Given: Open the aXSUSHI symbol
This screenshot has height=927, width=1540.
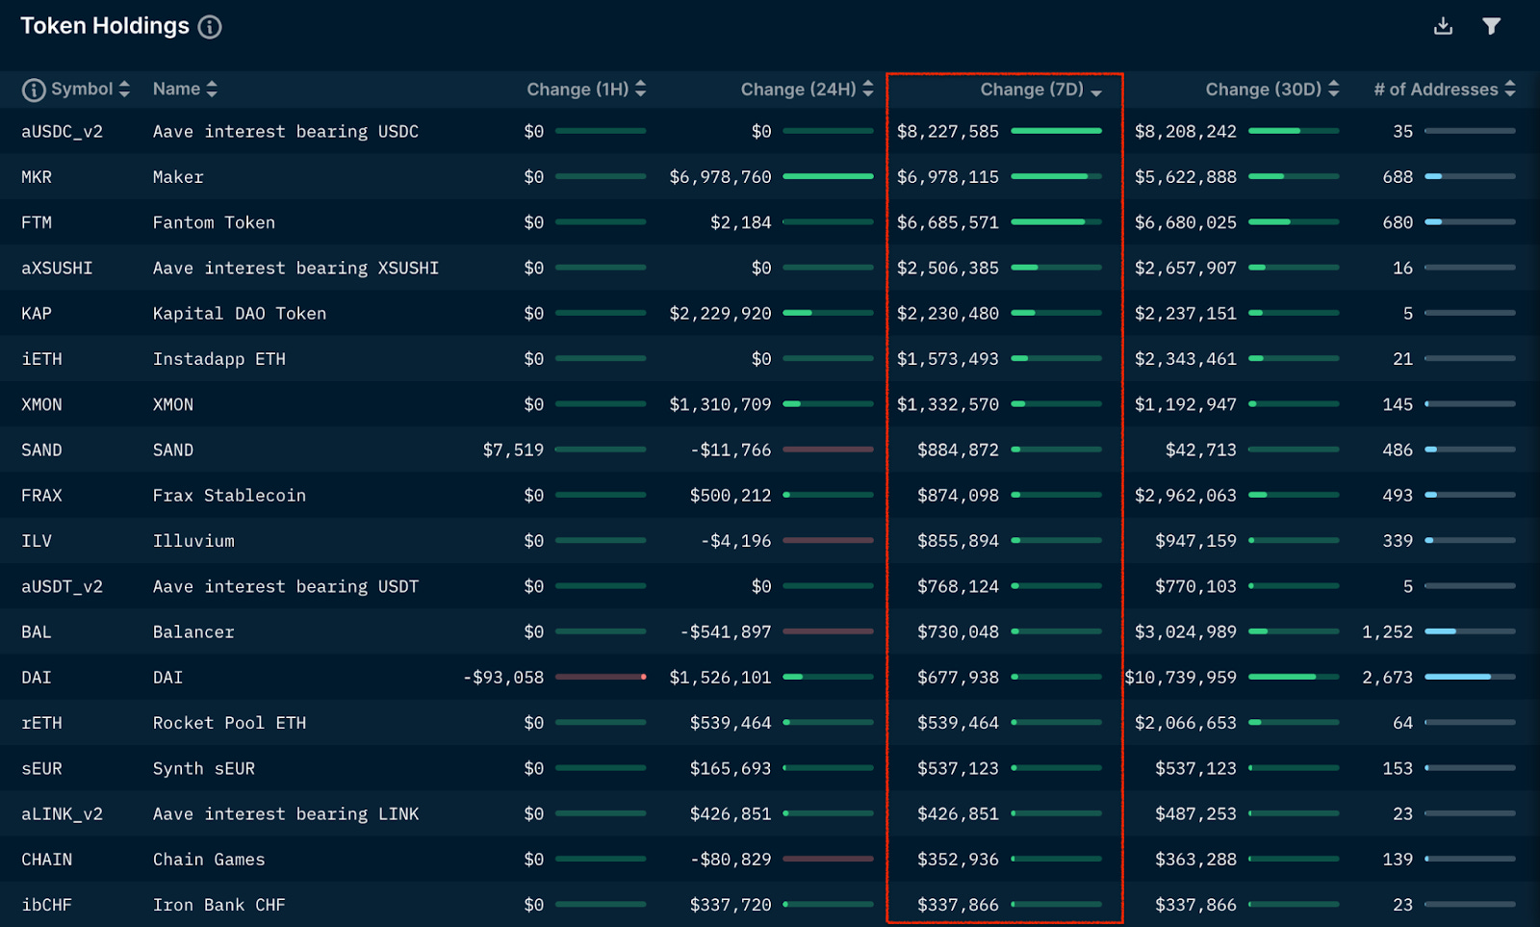Looking at the screenshot, I should pos(57,268).
